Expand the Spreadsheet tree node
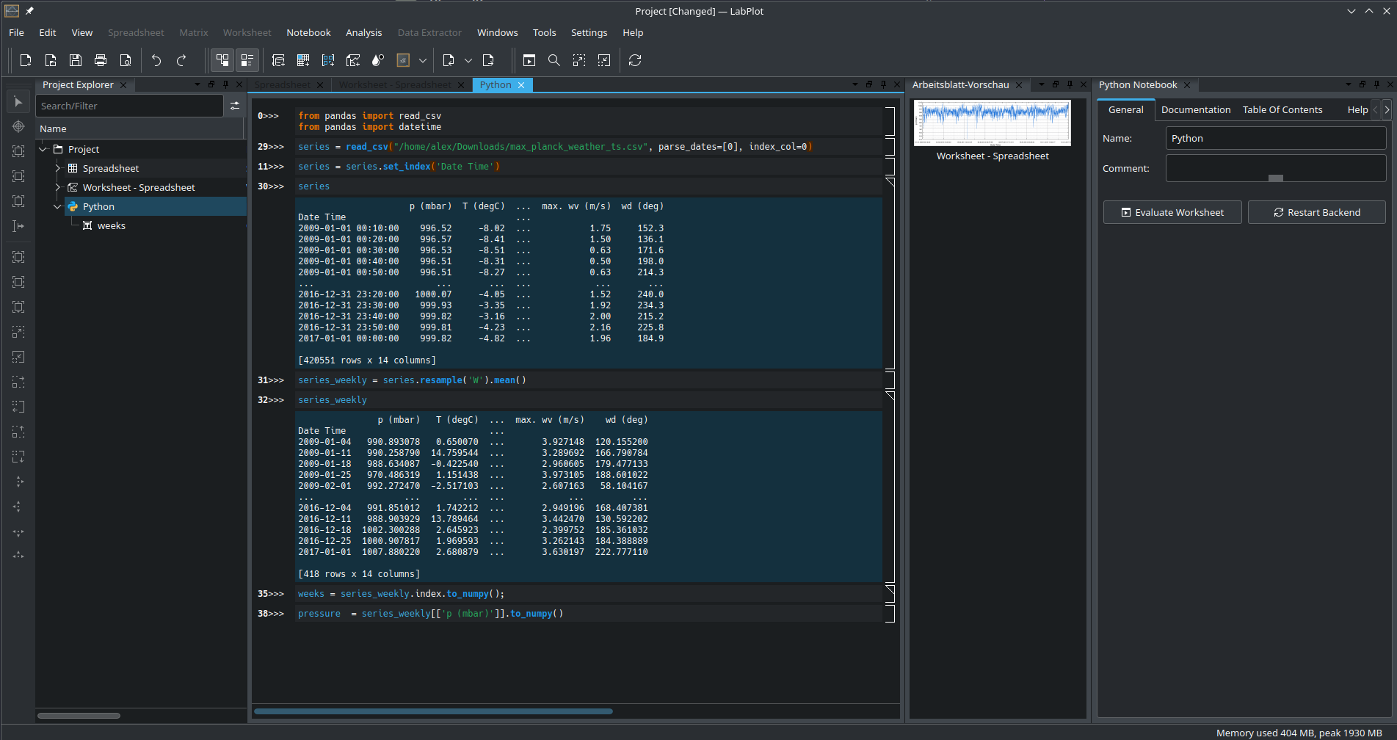The height and width of the screenshot is (740, 1397). (x=58, y=168)
